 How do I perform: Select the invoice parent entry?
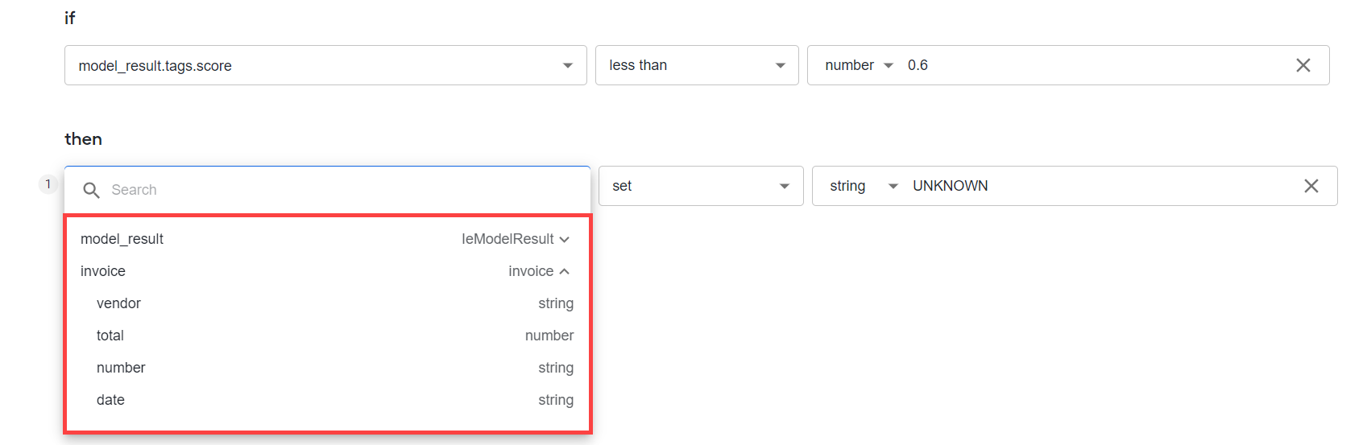click(x=327, y=271)
